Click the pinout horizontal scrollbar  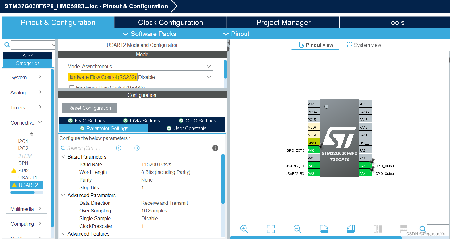[x=316, y=237]
